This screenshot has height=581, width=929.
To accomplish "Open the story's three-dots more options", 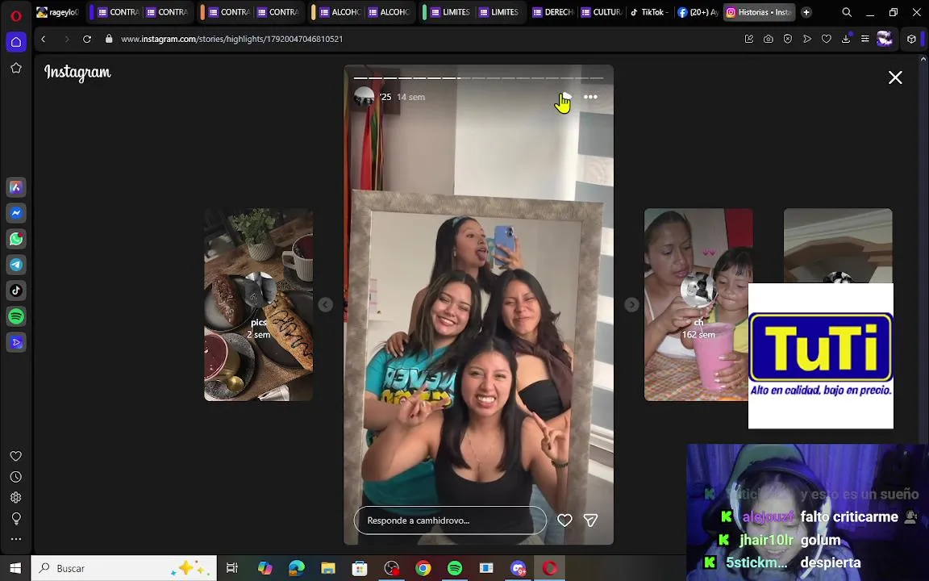I will pyautogui.click(x=590, y=97).
